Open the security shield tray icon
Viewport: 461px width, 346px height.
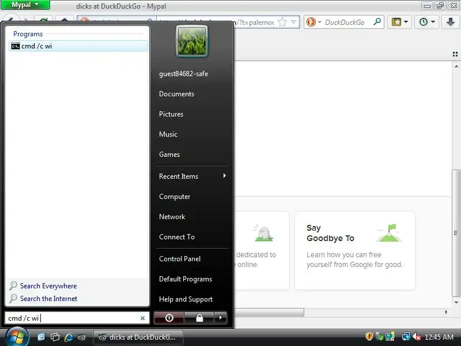click(369, 336)
